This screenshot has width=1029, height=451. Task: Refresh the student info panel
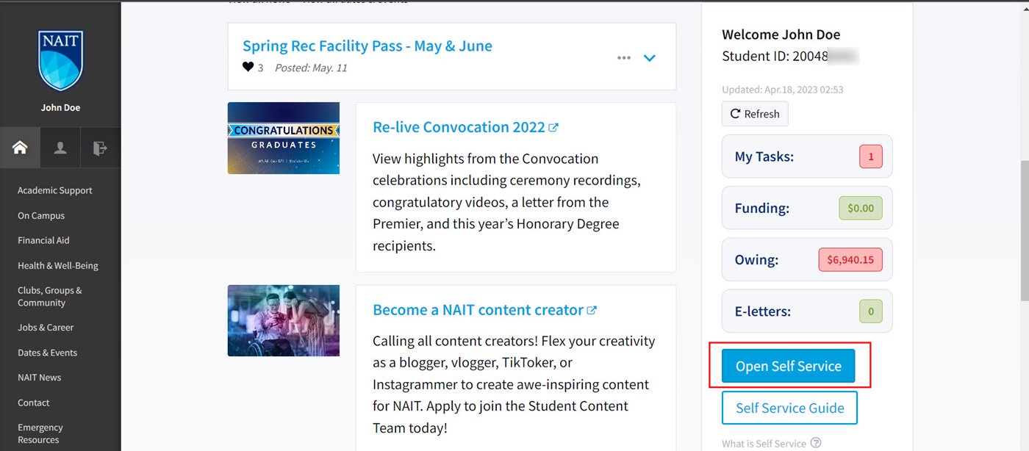coord(754,113)
